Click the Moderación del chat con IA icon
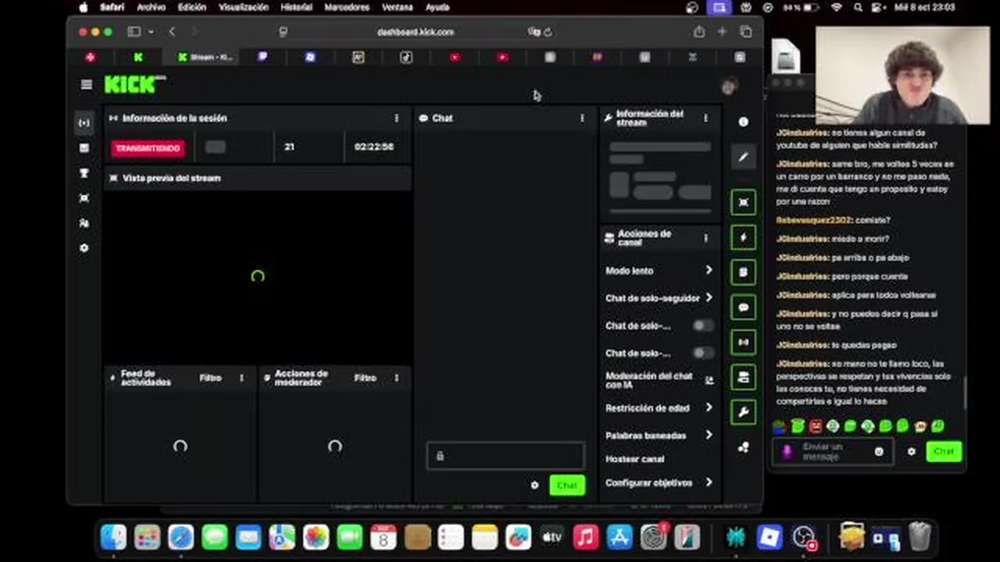This screenshot has width=1000, height=562. [709, 380]
